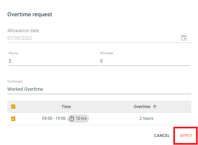Sort by the Time column header
This screenshot has height=145, width=198.
coord(66,107)
